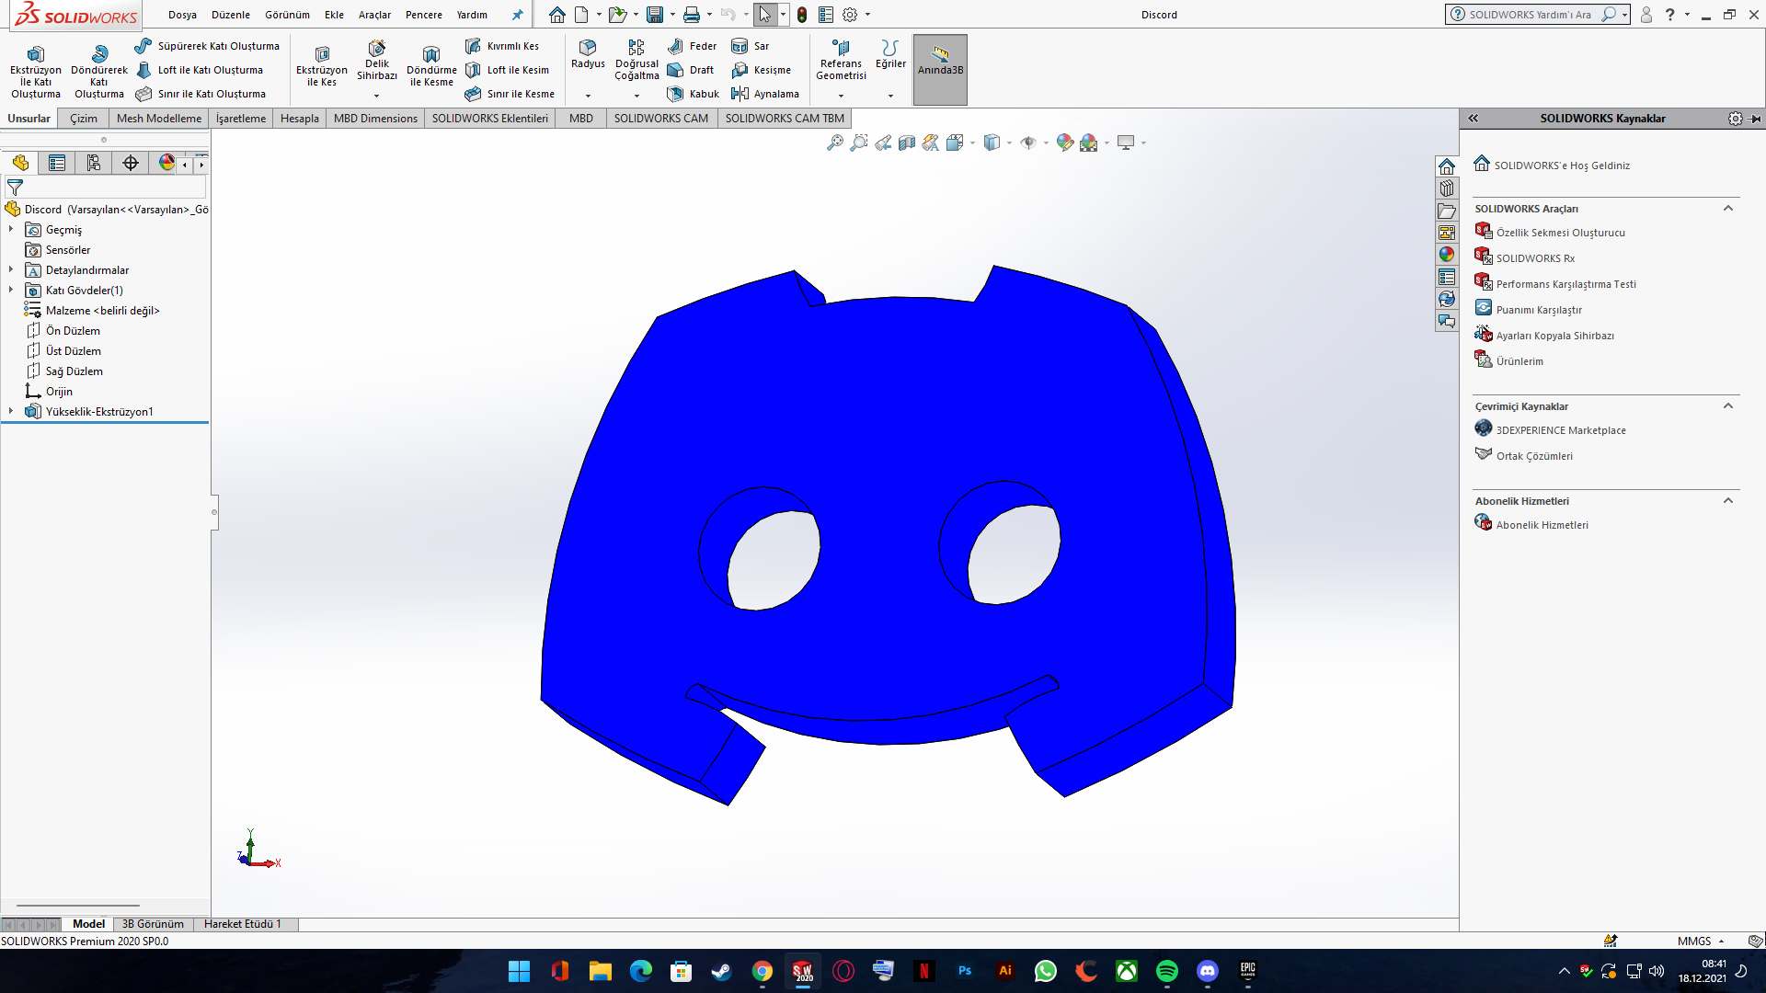This screenshot has width=1766, height=993.
Task: Expand the Yükseklik-Ekstrüzyon1 feature tree node
Action: tap(11, 411)
